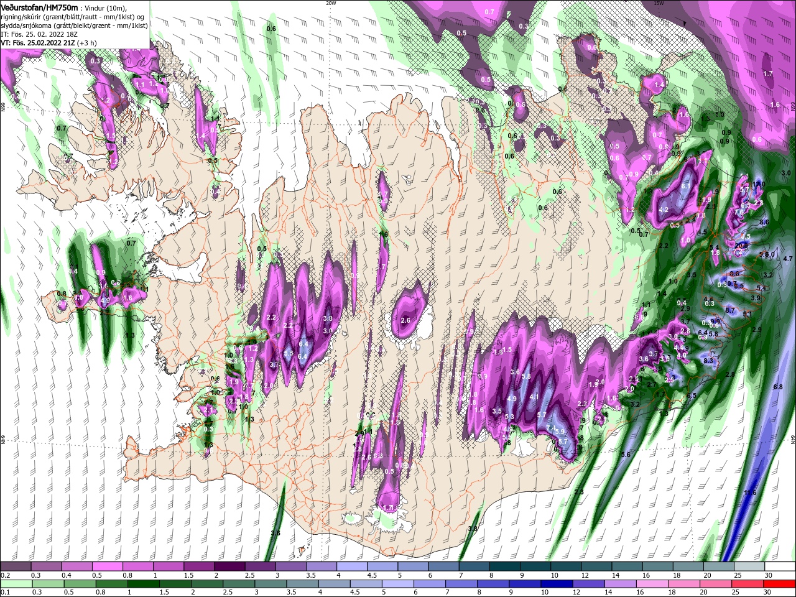This screenshot has width=796, height=597.
Task: Pick the pale lavender 4–4.5 snow legend swatch
Action: tap(351, 567)
